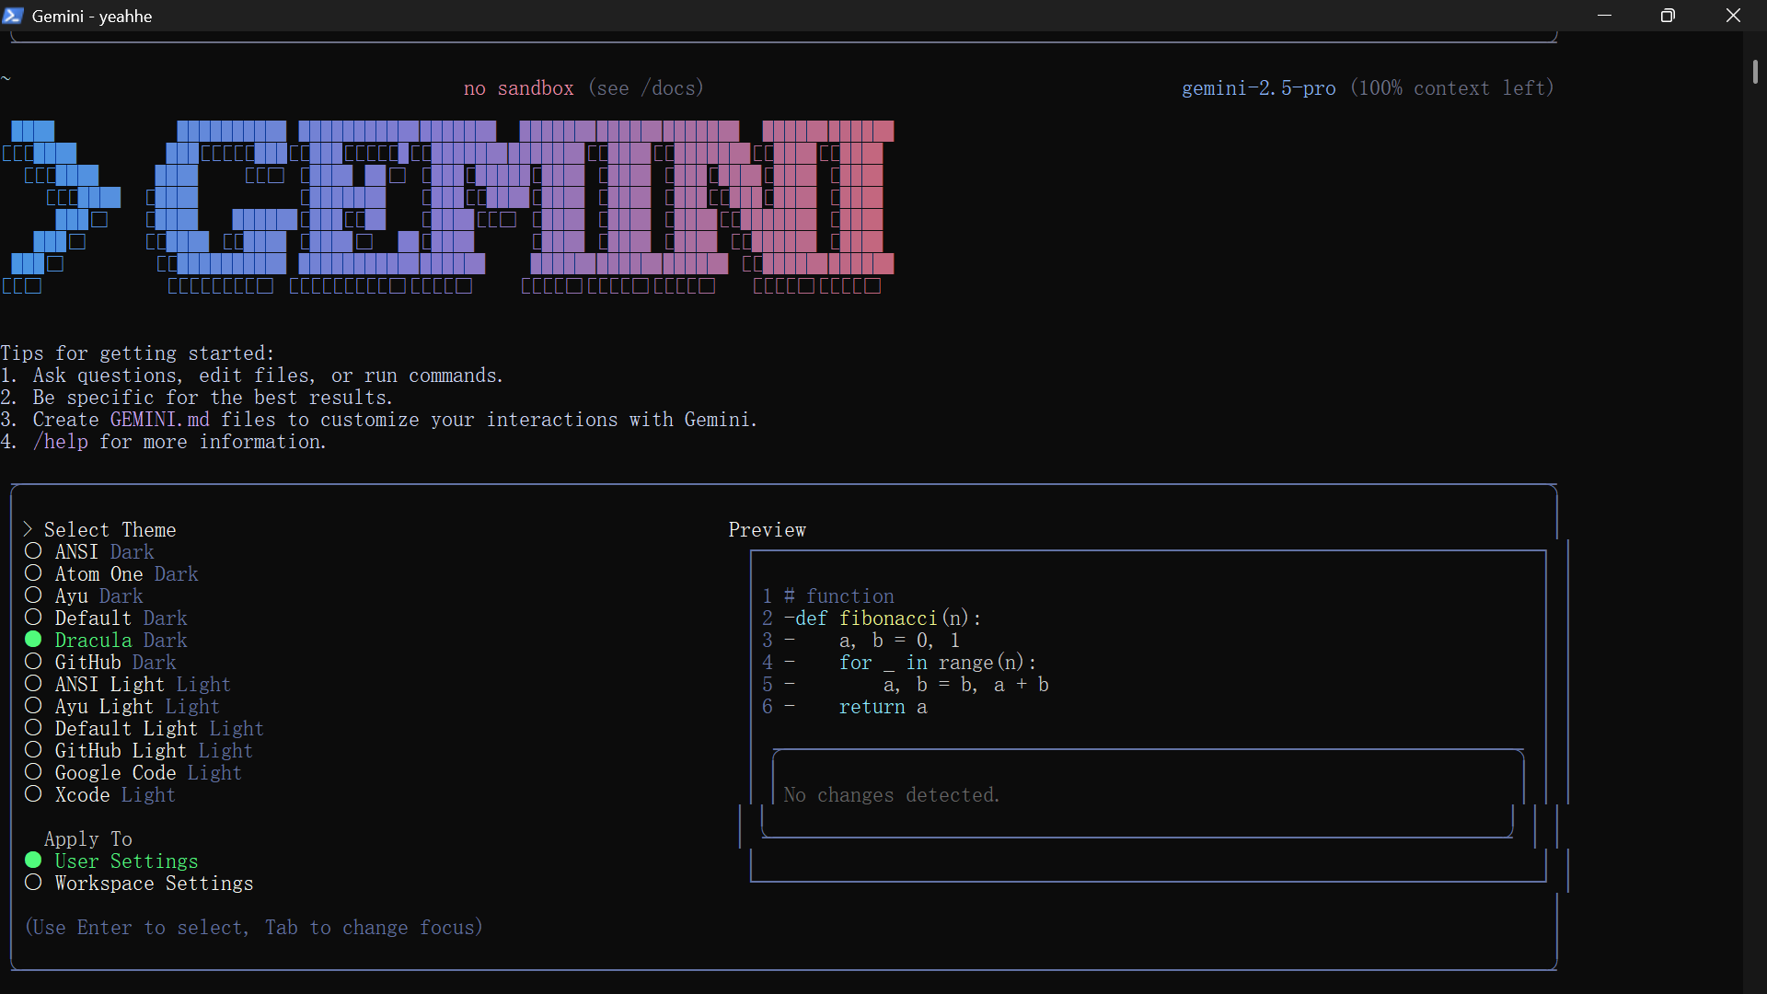Click the 'a, b = 0, 1' code line
Image resolution: width=1767 pixels, height=994 pixels.
[x=899, y=641]
